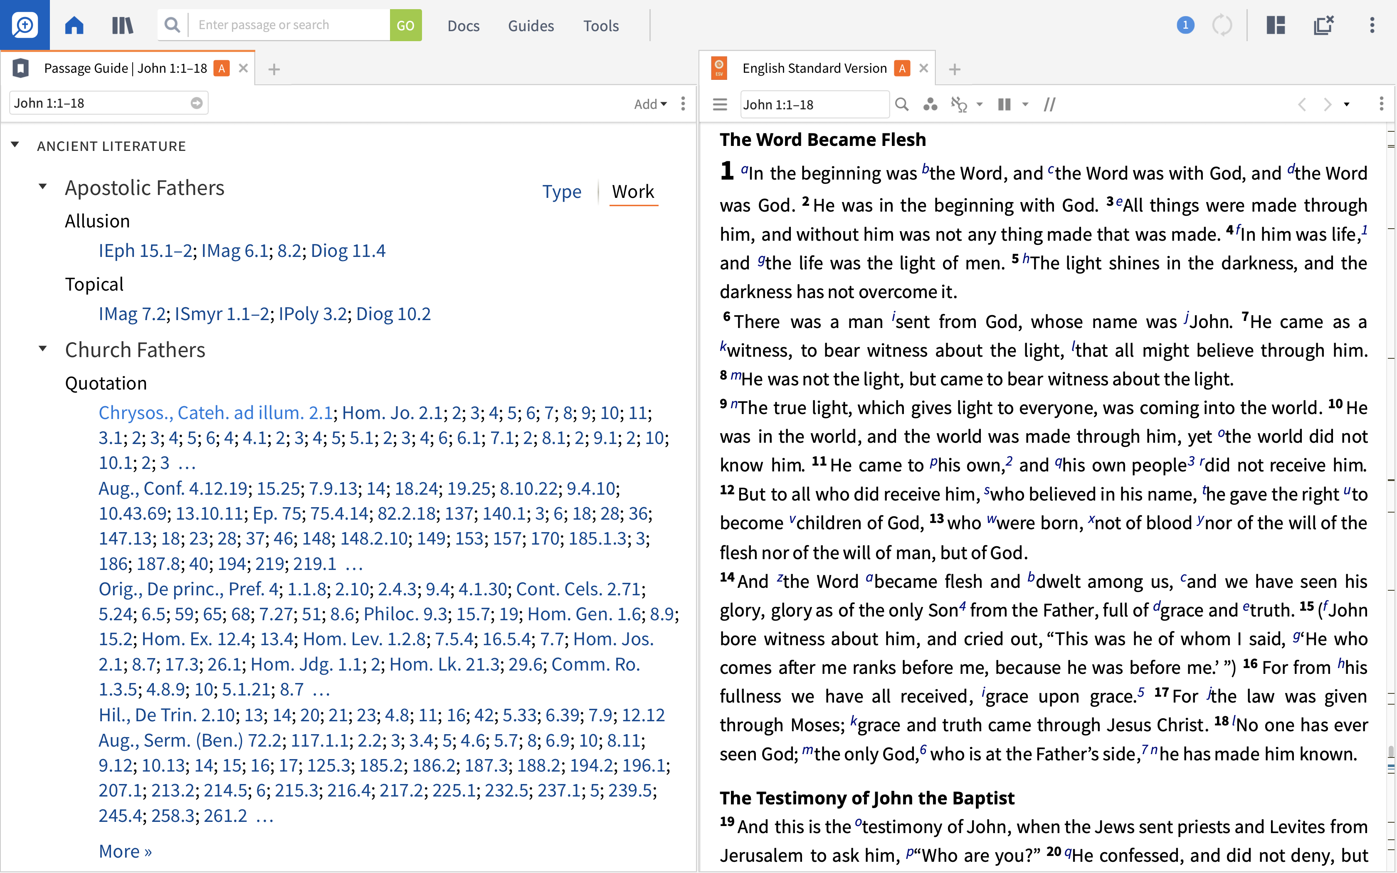Toggle link set A on ESV tab
The image size is (1397, 873).
pyautogui.click(x=902, y=68)
